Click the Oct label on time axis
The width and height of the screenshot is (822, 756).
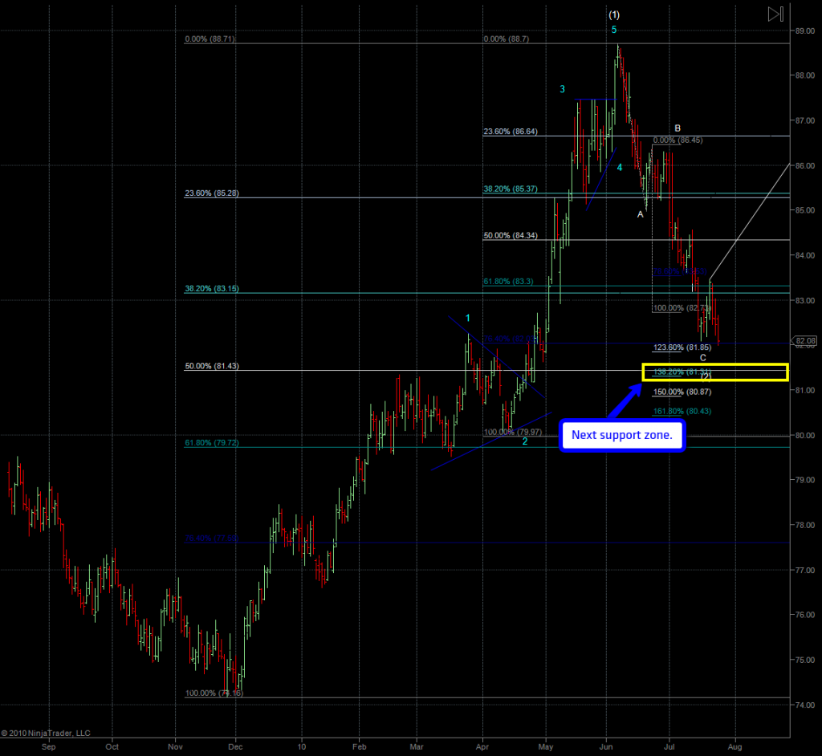point(112,747)
